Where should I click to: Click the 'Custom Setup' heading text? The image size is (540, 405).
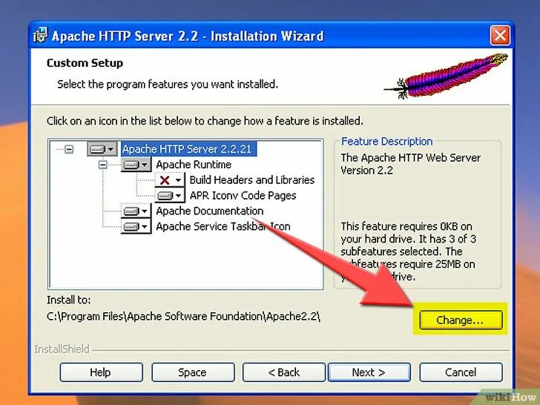[x=85, y=63]
